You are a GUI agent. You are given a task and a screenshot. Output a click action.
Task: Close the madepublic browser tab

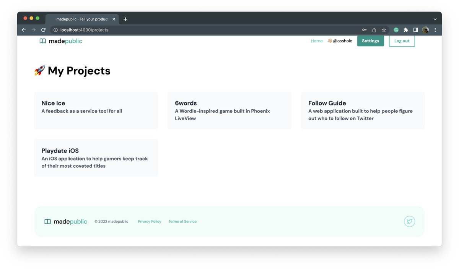click(x=114, y=19)
